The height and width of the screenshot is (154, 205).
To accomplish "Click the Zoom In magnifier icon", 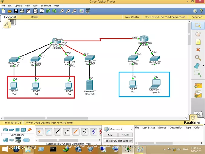I will click(x=62, y=11).
